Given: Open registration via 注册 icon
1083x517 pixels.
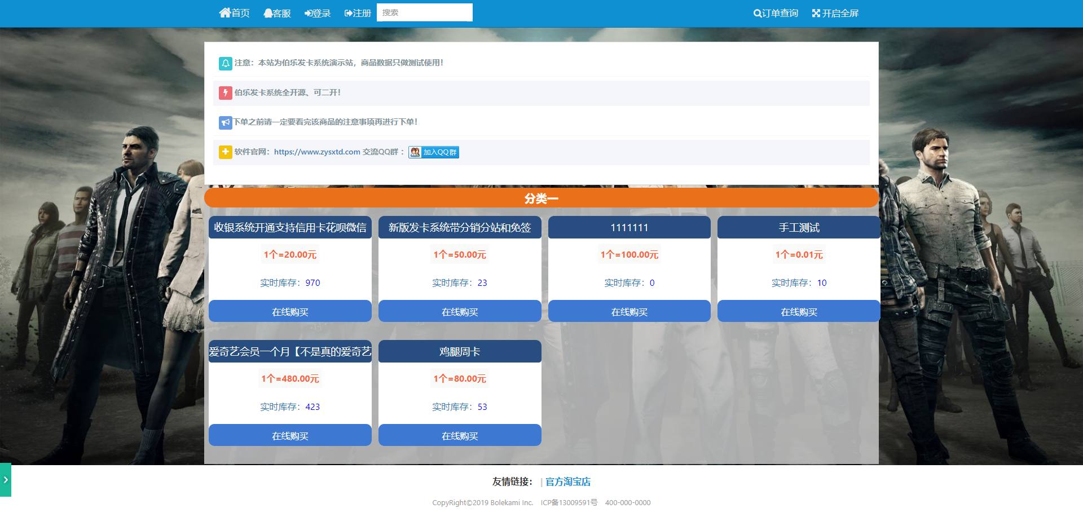Looking at the screenshot, I should click(x=348, y=13).
